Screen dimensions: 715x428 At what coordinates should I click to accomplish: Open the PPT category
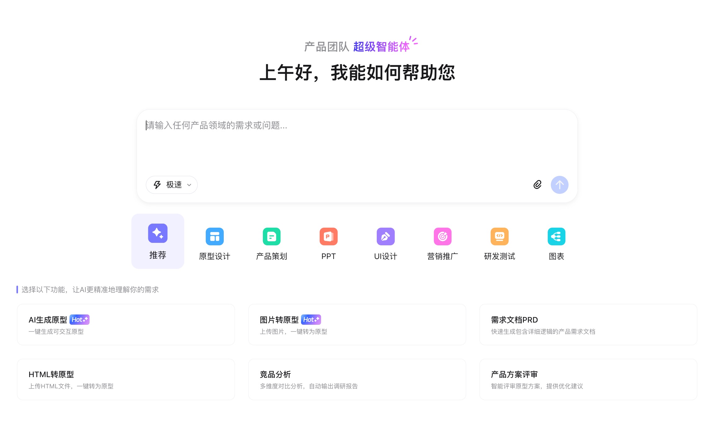pos(328,236)
